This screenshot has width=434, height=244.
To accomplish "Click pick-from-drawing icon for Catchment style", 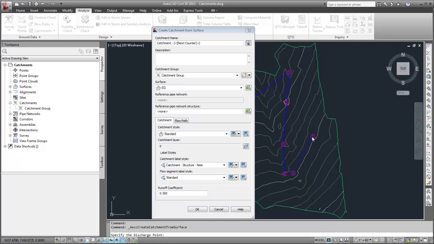I will (x=246, y=134).
